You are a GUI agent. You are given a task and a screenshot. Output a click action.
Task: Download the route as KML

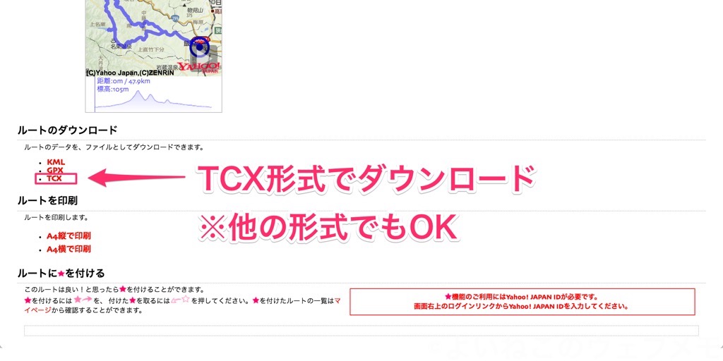click(x=56, y=163)
